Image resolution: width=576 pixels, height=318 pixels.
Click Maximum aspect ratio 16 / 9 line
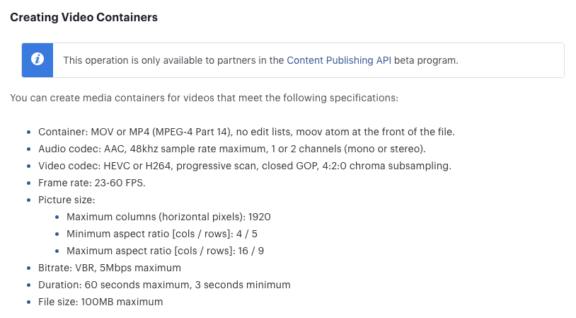[165, 251]
